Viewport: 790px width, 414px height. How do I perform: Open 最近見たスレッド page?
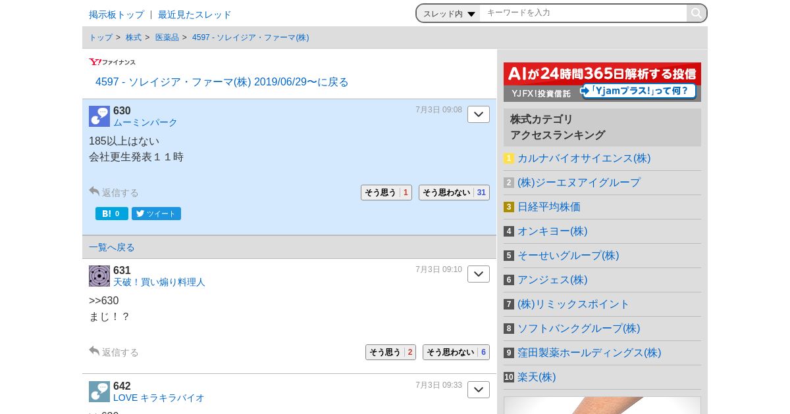(195, 14)
